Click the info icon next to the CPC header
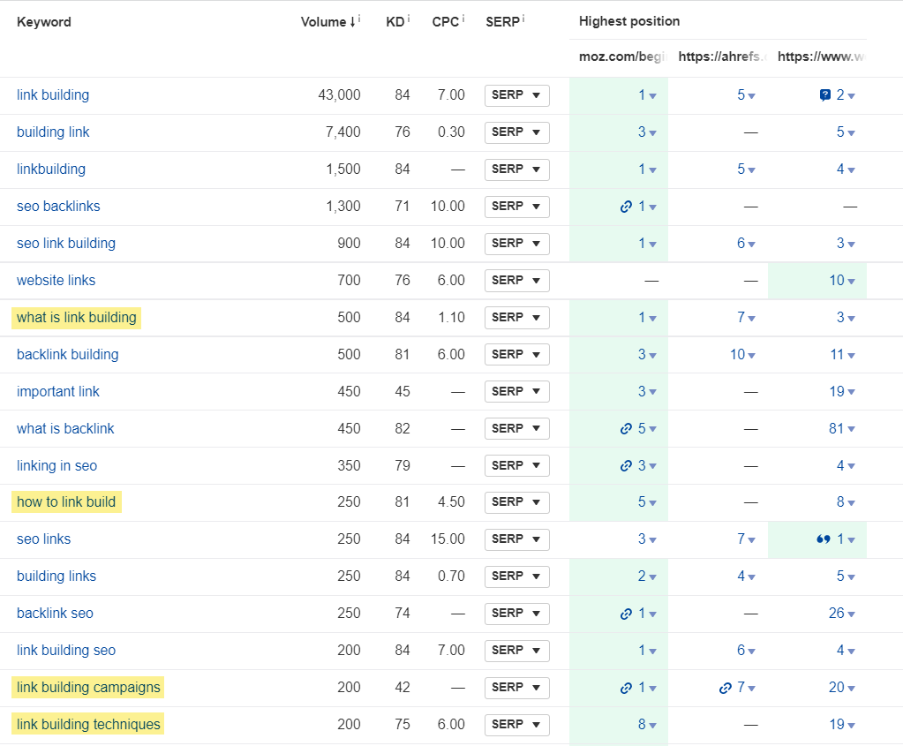 (463, 17)
